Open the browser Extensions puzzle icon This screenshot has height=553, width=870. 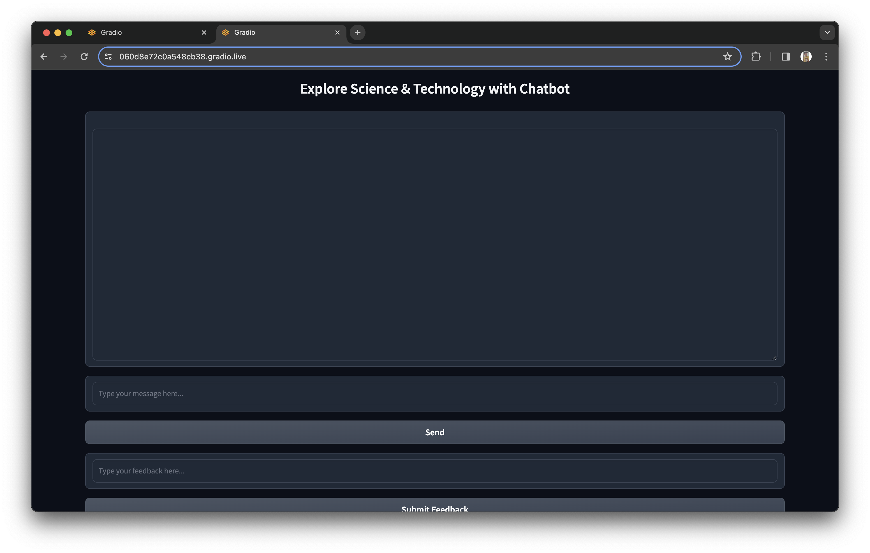(756, 57)
